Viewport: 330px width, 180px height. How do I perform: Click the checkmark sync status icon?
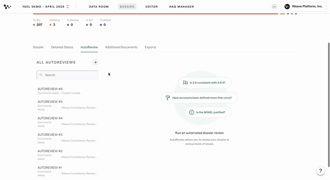click(274, 7)
